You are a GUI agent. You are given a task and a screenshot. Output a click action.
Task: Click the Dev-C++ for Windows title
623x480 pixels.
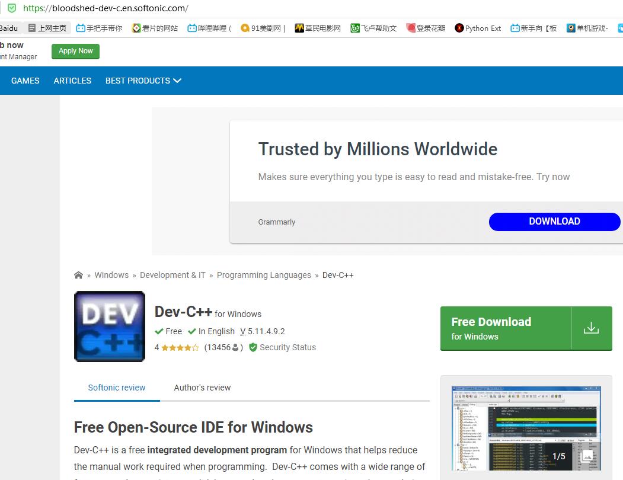click(208, 312)
